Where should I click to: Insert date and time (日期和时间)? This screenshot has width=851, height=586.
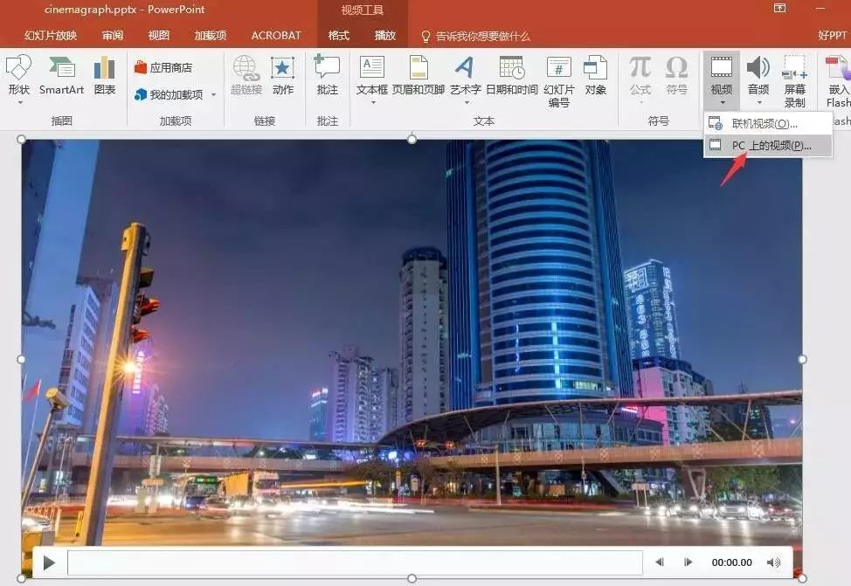[511, 76]
